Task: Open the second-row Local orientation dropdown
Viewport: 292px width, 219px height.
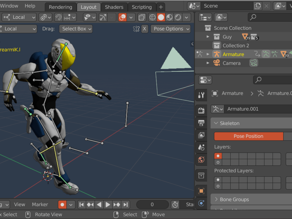Action: (18, 29)
